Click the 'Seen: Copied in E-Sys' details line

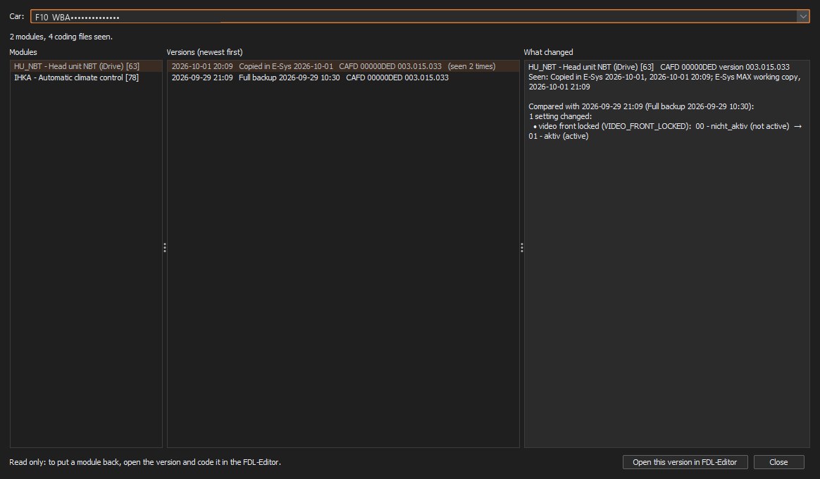tap(664, 82)
